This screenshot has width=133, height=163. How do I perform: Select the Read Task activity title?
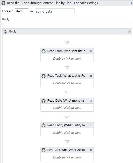click(x=66, y=76)
